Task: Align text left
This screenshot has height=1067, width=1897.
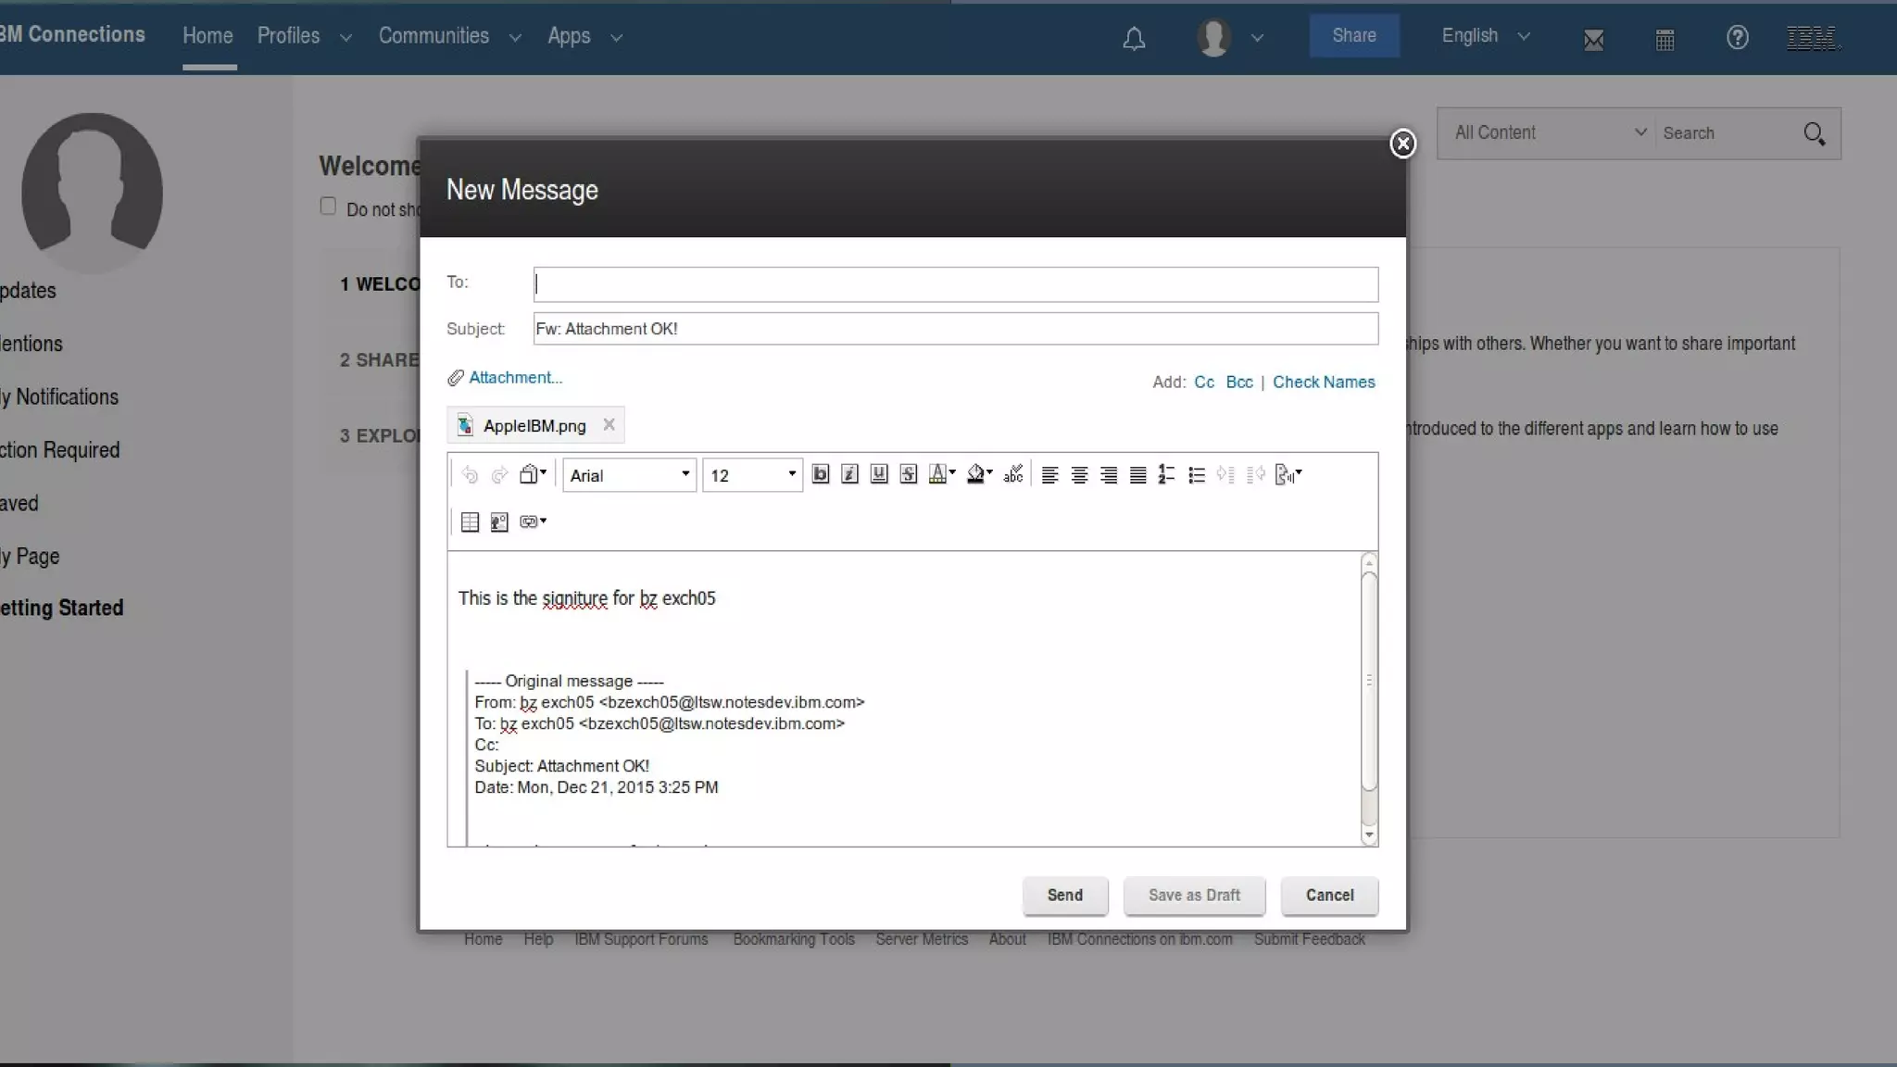Action: (x=1049, y=475)
